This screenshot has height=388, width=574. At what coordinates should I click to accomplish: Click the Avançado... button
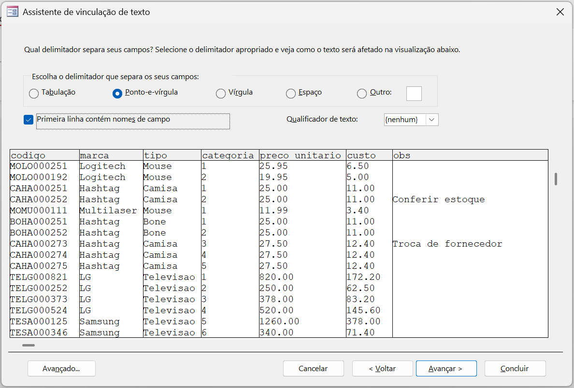pos(61,369)
